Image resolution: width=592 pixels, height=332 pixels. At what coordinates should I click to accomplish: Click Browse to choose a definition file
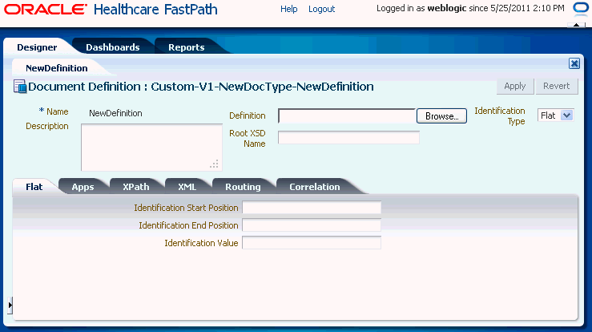tap(441, 116)
